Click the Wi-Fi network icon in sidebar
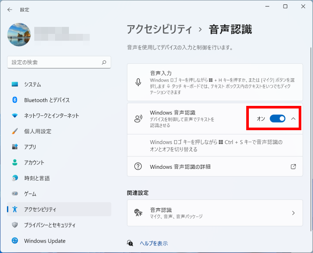313x253 pixels. (15, 115)
